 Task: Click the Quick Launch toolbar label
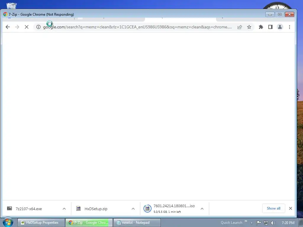[231, 223]
